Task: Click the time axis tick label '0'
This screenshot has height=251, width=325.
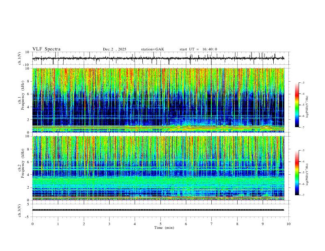Action: [32, 224]
